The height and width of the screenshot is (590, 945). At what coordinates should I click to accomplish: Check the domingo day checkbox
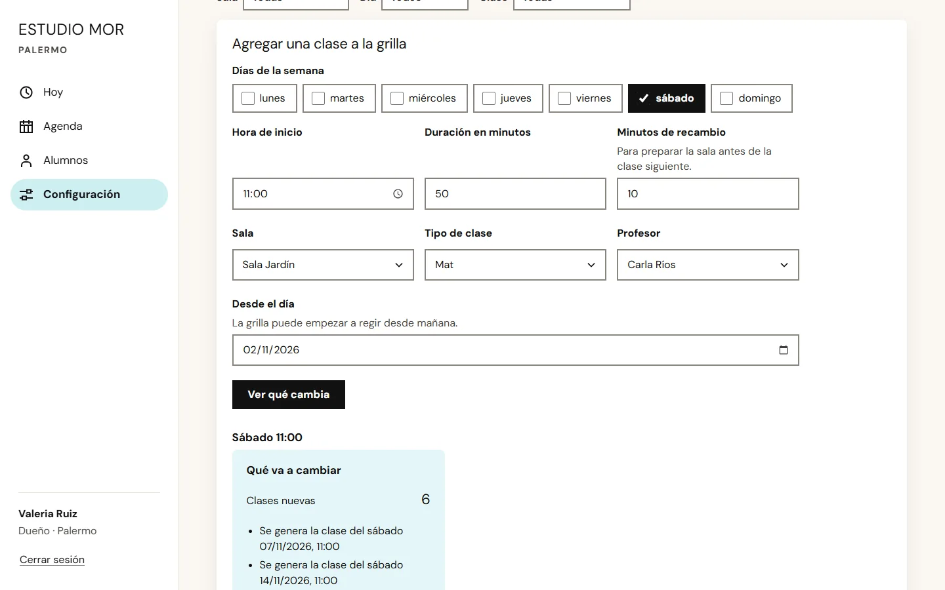(x=726, y=98)
